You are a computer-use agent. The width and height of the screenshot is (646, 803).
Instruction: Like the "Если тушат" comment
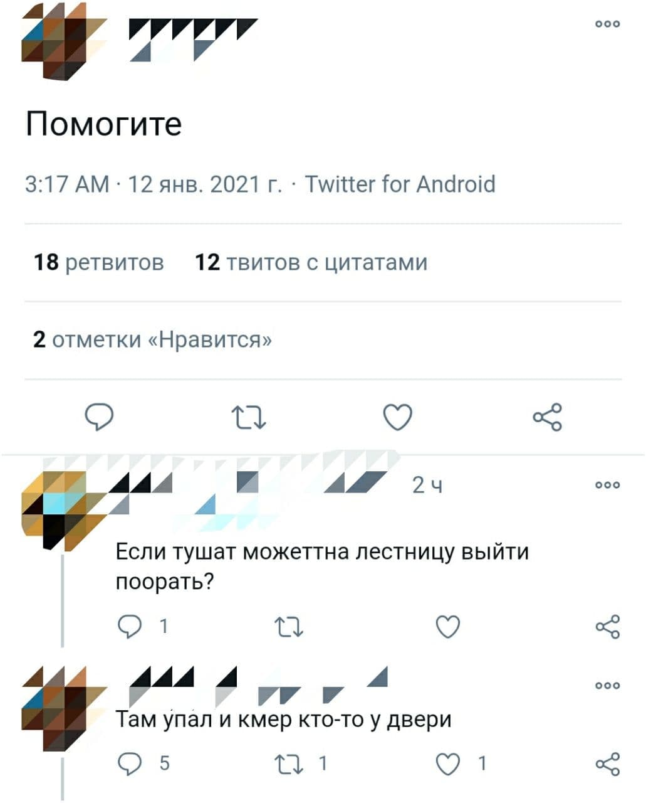(x=448, y=627)
